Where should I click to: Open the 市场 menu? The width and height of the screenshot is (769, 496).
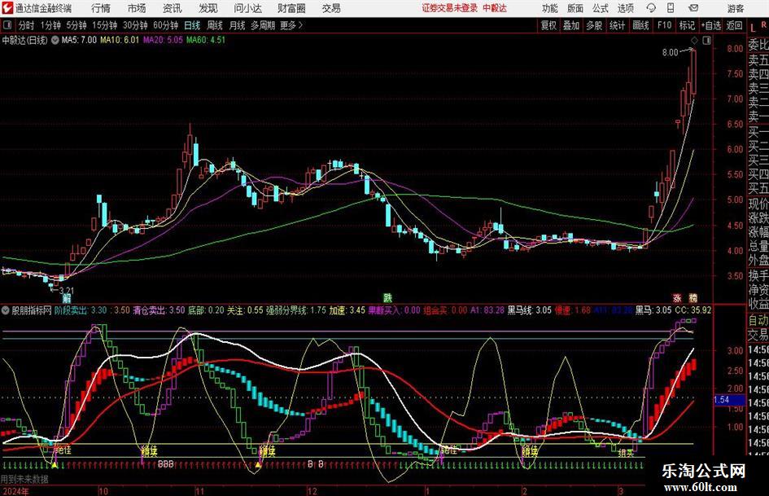tap(137, 8)
